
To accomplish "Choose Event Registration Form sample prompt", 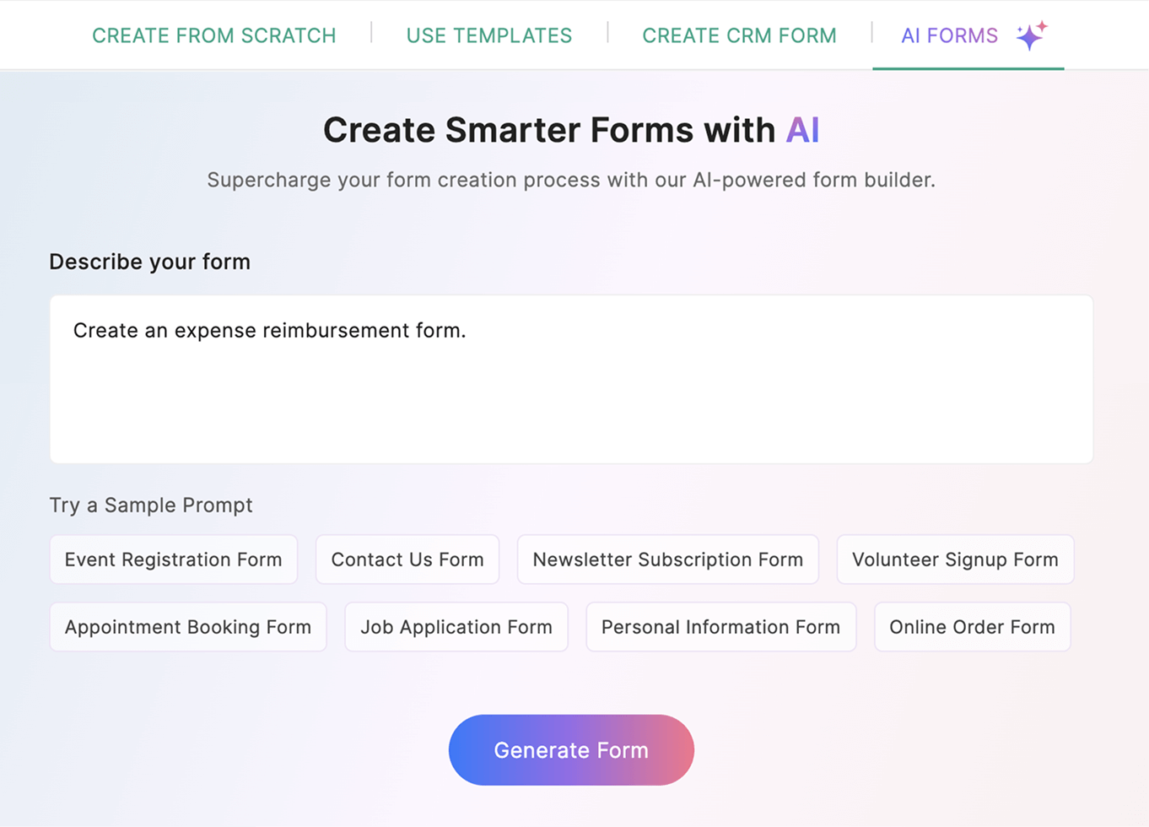I will point(173,559).
